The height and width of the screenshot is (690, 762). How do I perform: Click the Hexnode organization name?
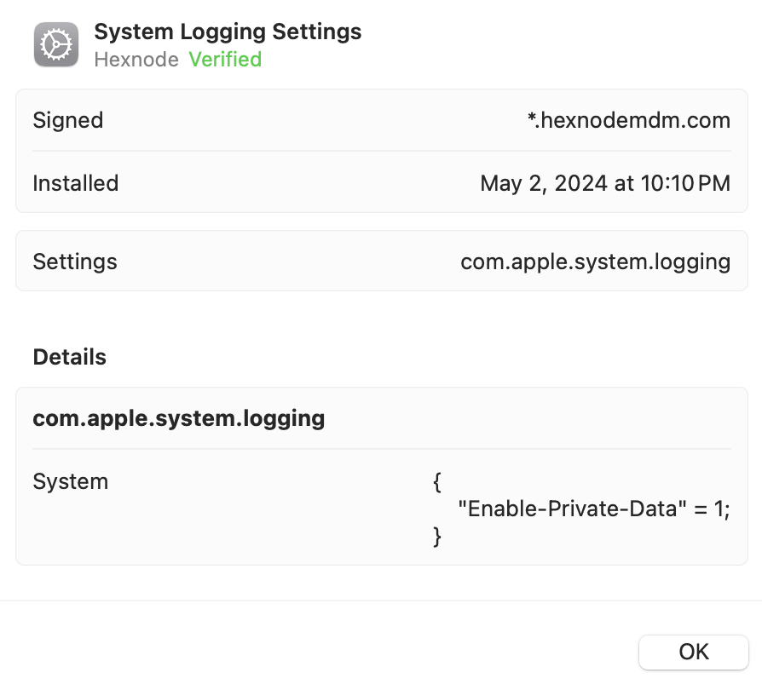pos(136,60)
